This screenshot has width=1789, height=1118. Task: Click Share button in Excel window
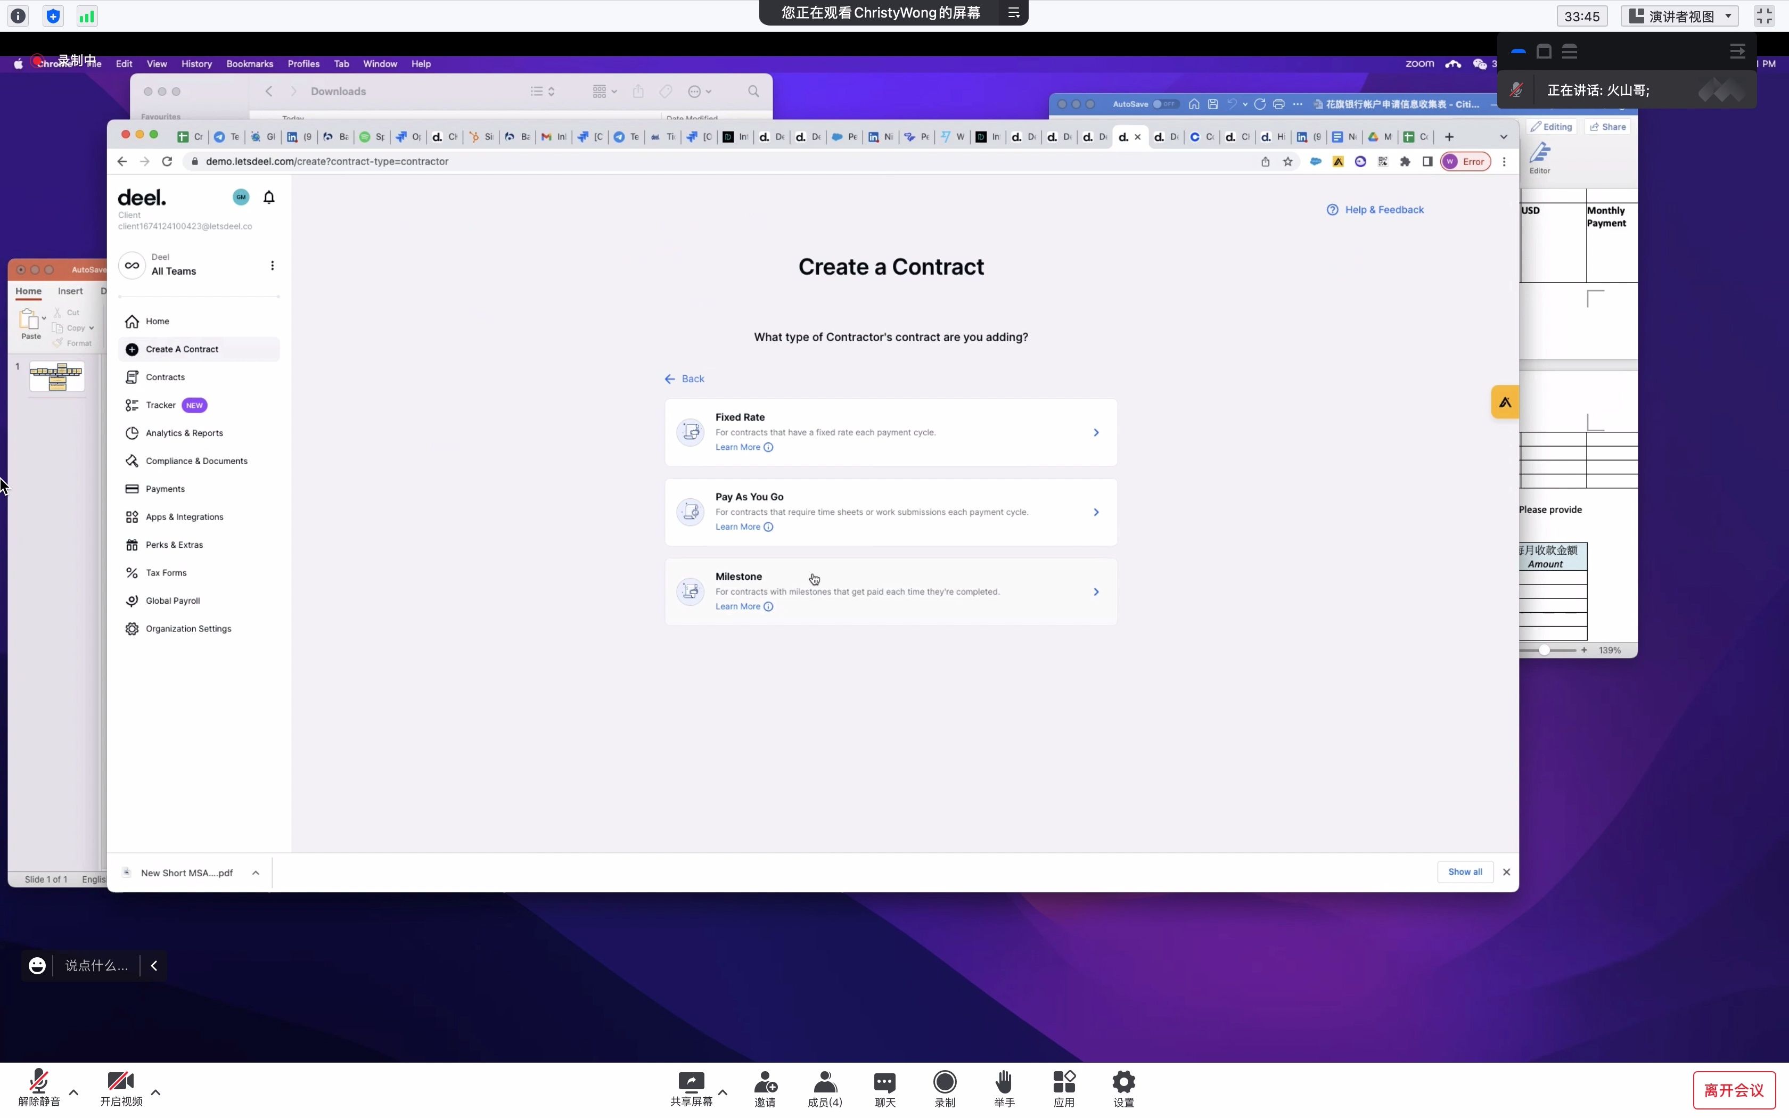(x=1608, y=127)
